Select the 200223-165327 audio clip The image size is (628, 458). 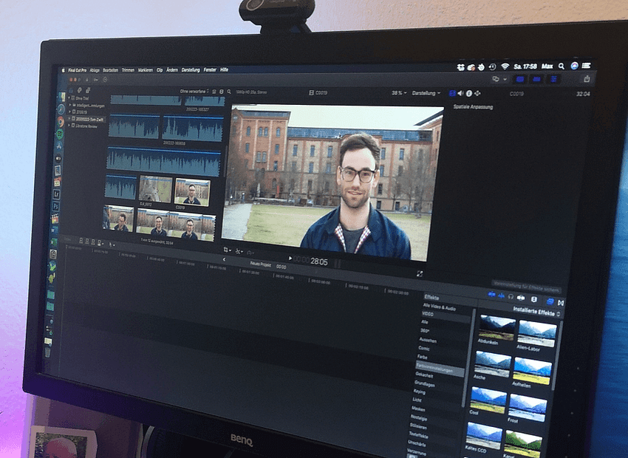coord(205,101)
